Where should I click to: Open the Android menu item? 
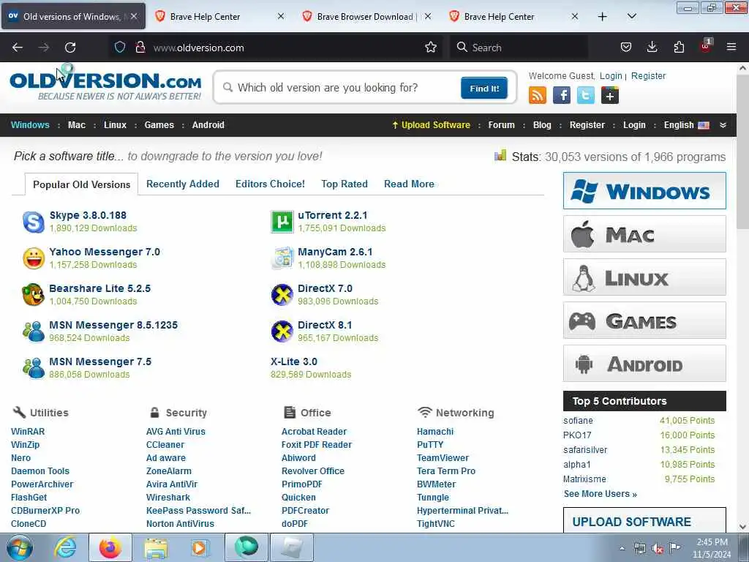coord(208,124)
